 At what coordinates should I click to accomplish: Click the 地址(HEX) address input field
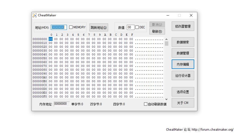pos(59,27)
